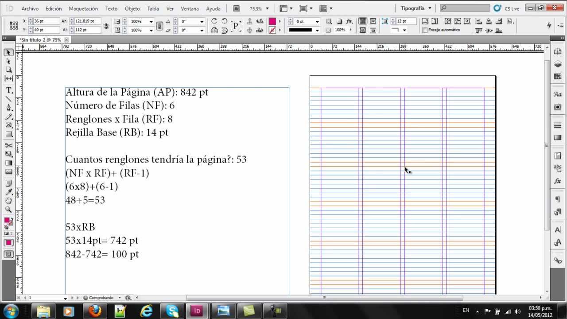Image resolution: width=567 pixels, height=319 pixels.
Task: Open the Edición menu
Action: (54, 8)
